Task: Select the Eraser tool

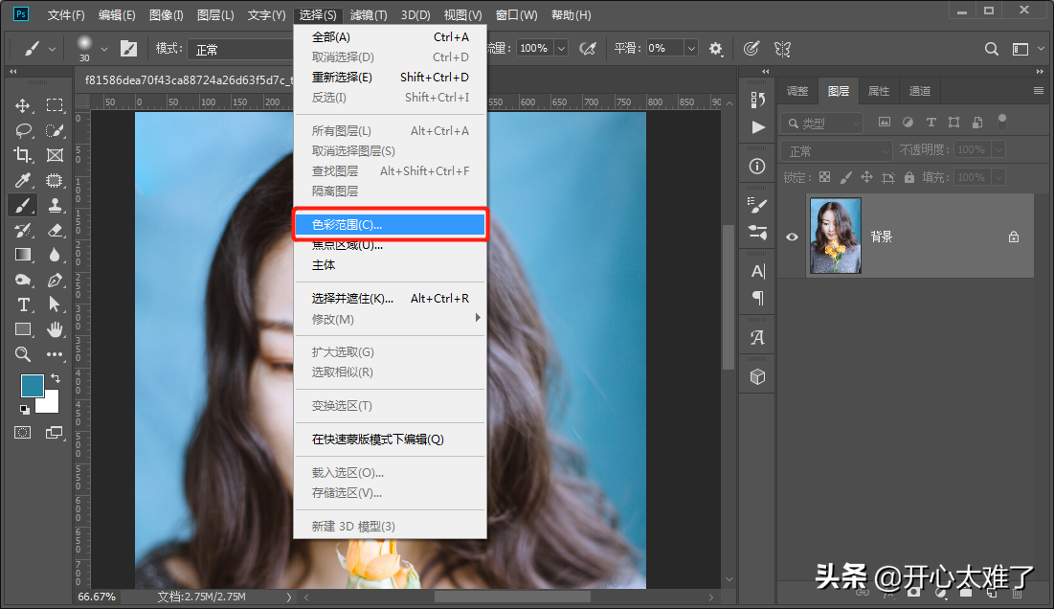Action: click(x=55, y=230)
